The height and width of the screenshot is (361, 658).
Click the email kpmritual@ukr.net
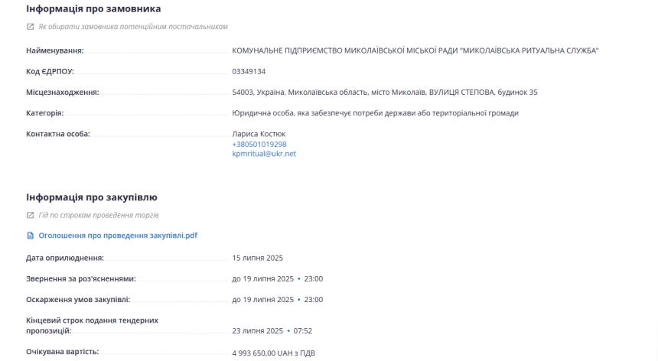(x=264, y=154)
